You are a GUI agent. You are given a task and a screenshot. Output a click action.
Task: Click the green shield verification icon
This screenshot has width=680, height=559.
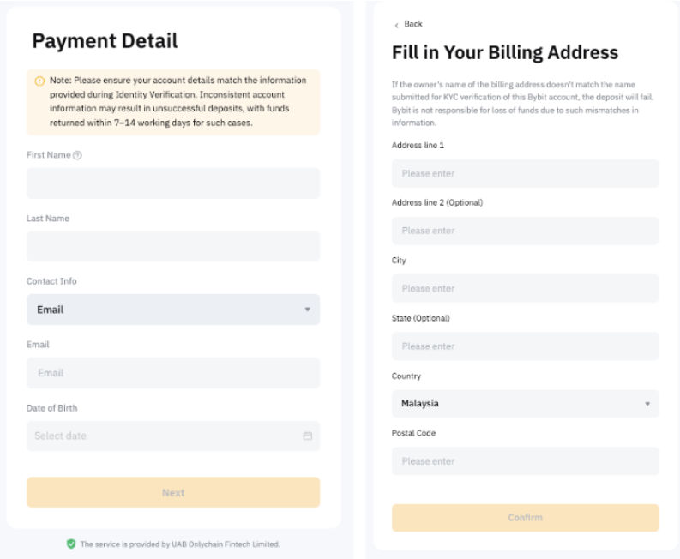coord(70,544)
